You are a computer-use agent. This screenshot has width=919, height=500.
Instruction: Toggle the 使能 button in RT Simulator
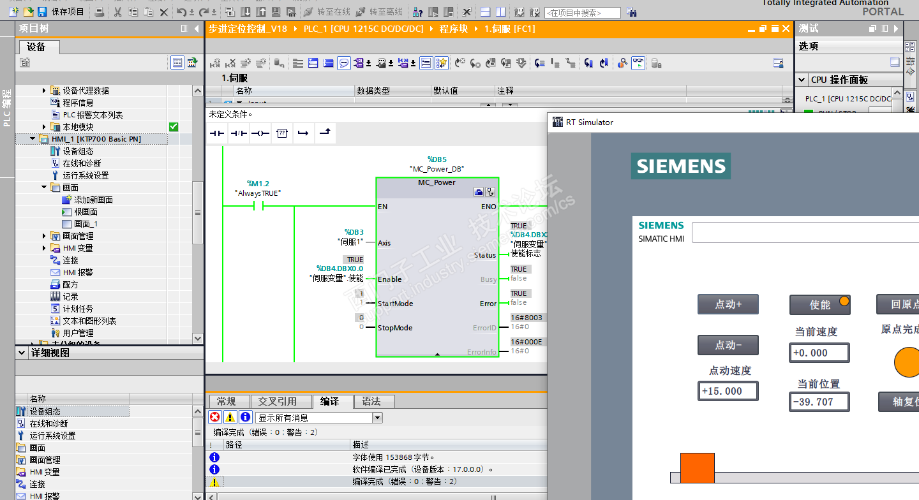pos(820,305)
